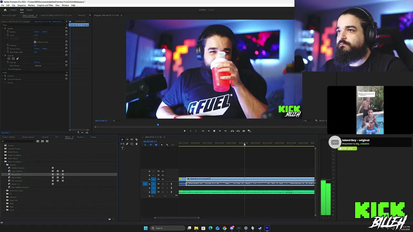Image resolution: width=413 pixels, height=232 pixels.
Task: Click Go to In button
Action: [203, 131]
